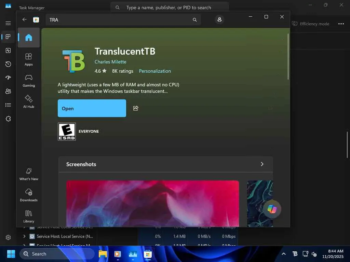Click the Store search field containing TRA
350x262 pixels.
pos(123,20)
